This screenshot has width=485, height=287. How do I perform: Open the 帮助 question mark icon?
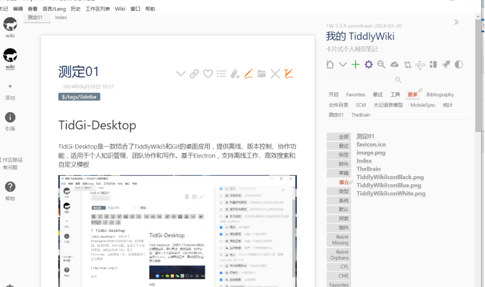click(10, 187)
